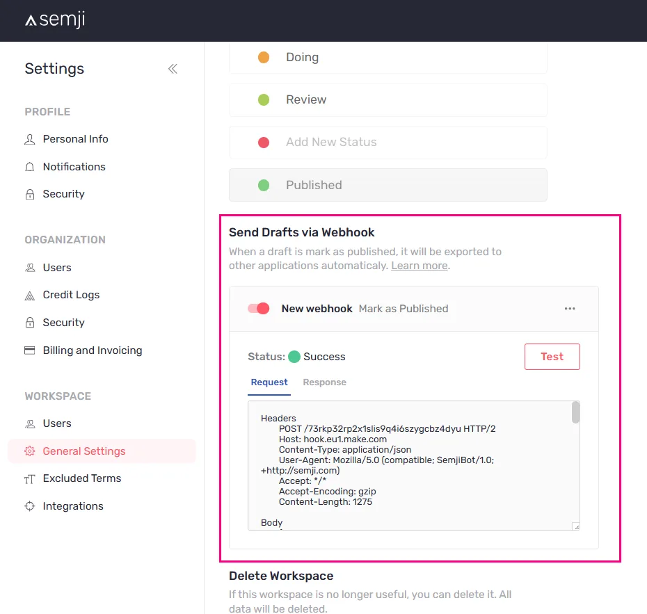Open Billing and Invoicing page

93,350
